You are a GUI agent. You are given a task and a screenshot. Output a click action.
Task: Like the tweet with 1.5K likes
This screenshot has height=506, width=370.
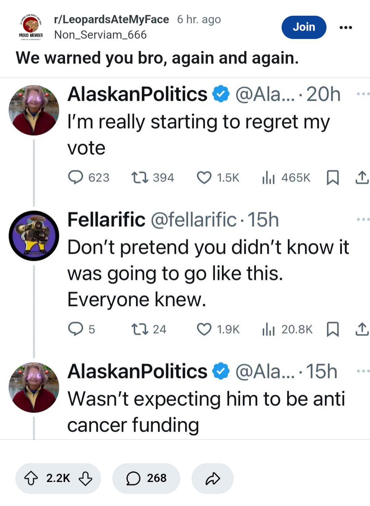[204, 177]
